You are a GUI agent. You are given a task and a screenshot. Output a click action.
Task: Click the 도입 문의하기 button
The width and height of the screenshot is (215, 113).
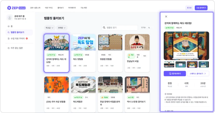201,8
